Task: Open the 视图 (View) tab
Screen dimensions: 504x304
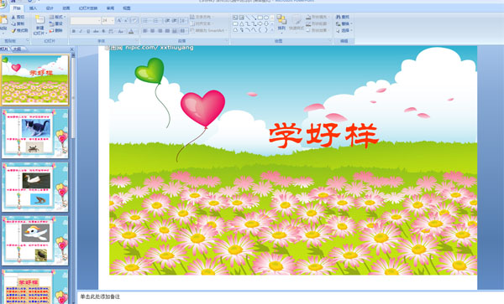Action: 127,8
